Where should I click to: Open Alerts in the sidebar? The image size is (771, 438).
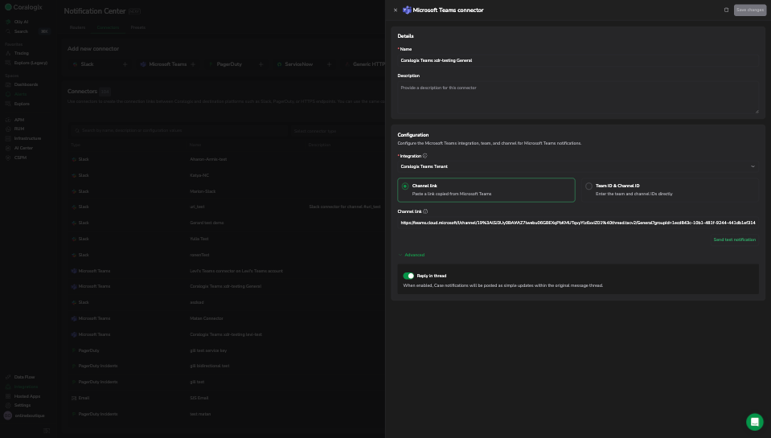tap(20, 94)
